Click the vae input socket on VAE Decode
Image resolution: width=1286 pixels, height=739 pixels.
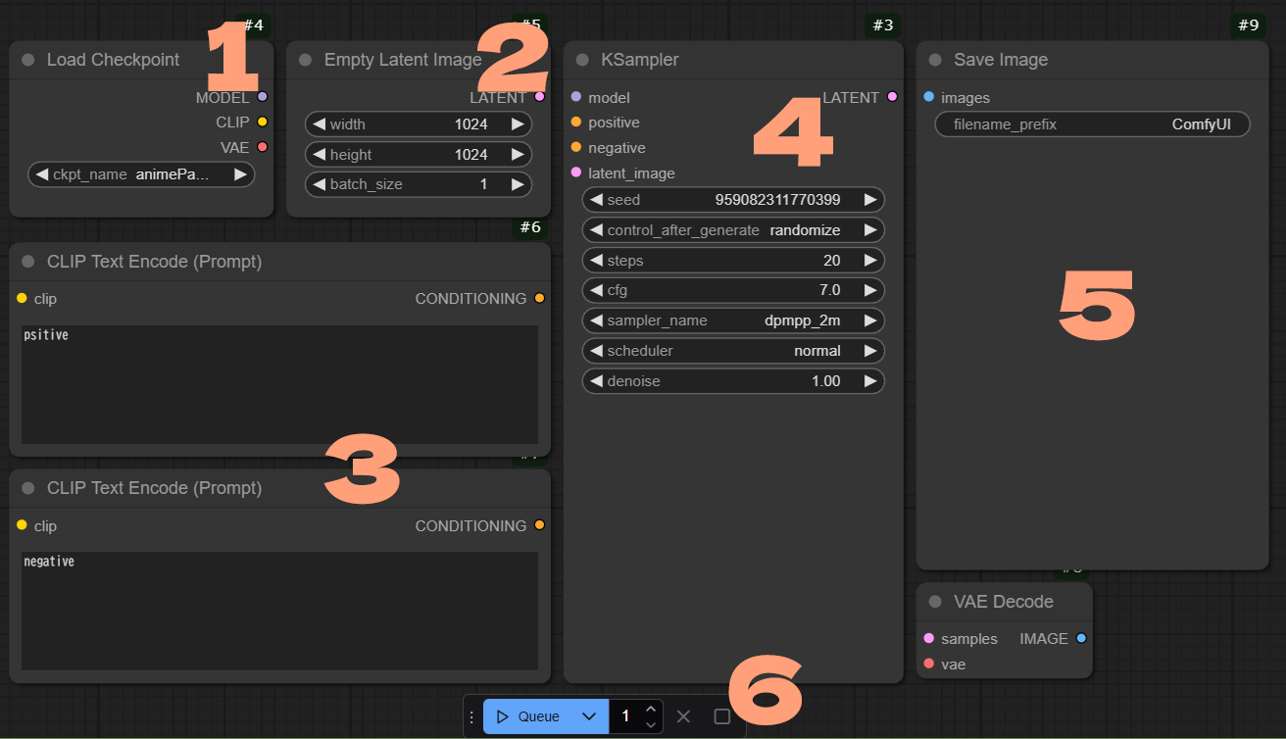tap(928, 664)
